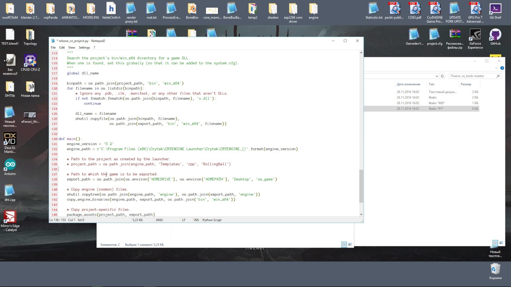The height and width of the screenshot is (287, 511).
Task: Sort files by Дата изменения column
Action: (x=408, y=84)
